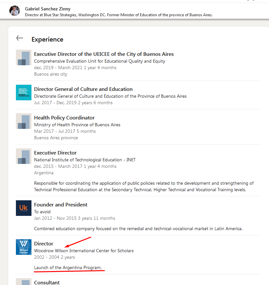
Task: Click 'Comprehensive Evaluation Unit for Educational Quality and Equity'
Action: (100, 61)
